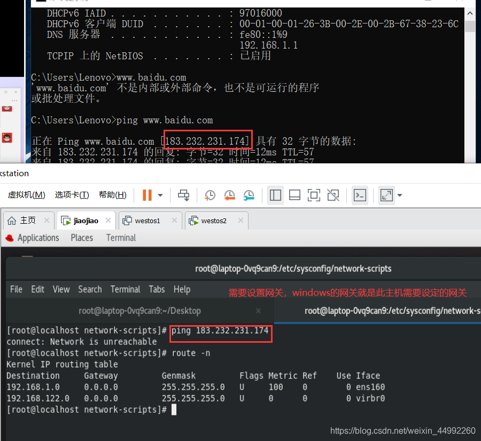The image size is (481, 441).
Task: Open the terminal File menu
Action: [x=16, y=289]
